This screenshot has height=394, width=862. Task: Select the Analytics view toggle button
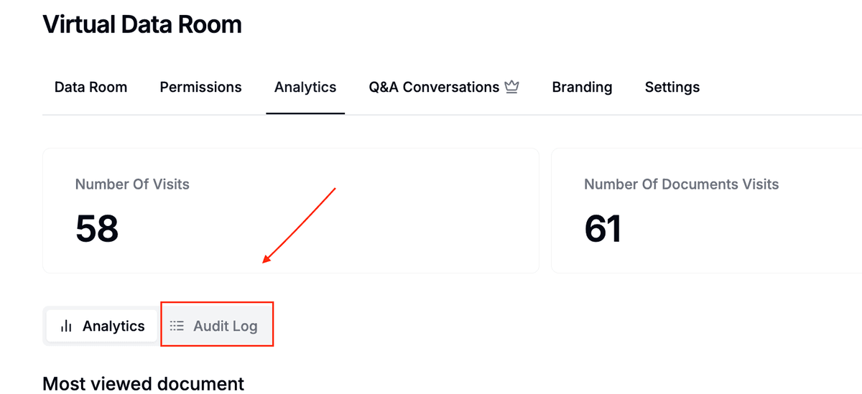click(x=102, y=326)
